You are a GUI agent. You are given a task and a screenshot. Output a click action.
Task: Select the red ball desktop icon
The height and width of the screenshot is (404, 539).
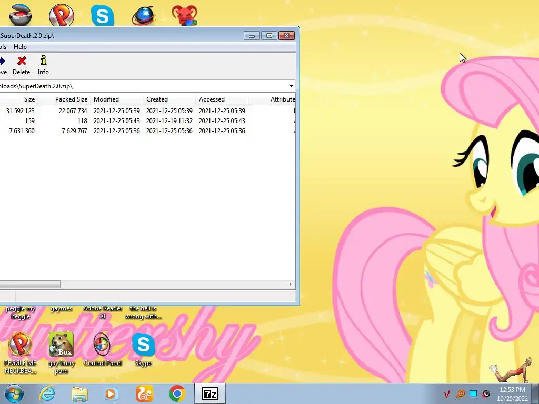click(x=21, y=15)
